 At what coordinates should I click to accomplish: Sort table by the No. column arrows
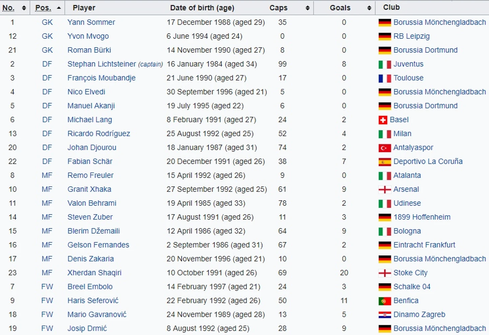click(x=24, y=8)
